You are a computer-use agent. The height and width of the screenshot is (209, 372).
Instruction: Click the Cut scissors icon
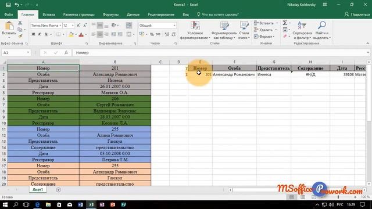pyautogui.click(x=20, y=23)
